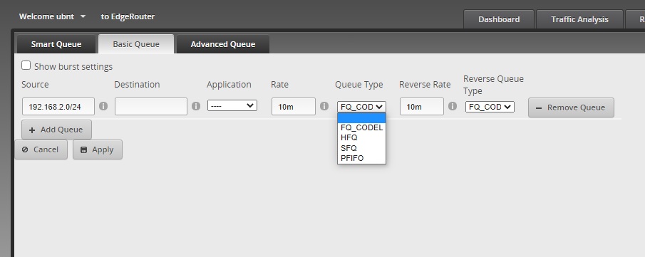The image size is (645, 257).
Task: Choose SFQ from the queue type list
Action: pos(361,148)
